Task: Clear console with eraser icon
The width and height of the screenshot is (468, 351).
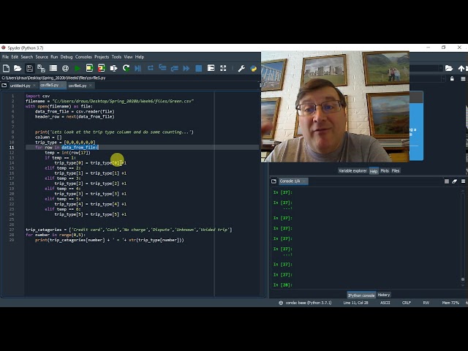Action: click(x=454, y=181)
